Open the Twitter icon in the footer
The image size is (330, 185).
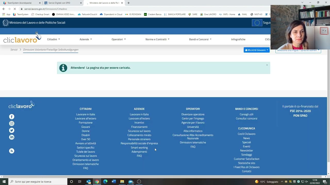[12, 130]
